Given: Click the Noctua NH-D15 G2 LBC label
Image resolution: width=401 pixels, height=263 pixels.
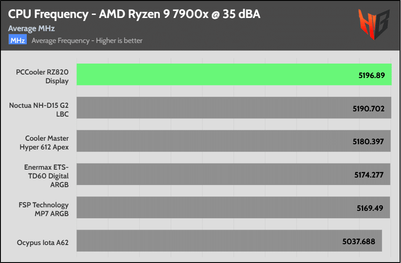Looking at the screenshot, I should coord(39,110).
